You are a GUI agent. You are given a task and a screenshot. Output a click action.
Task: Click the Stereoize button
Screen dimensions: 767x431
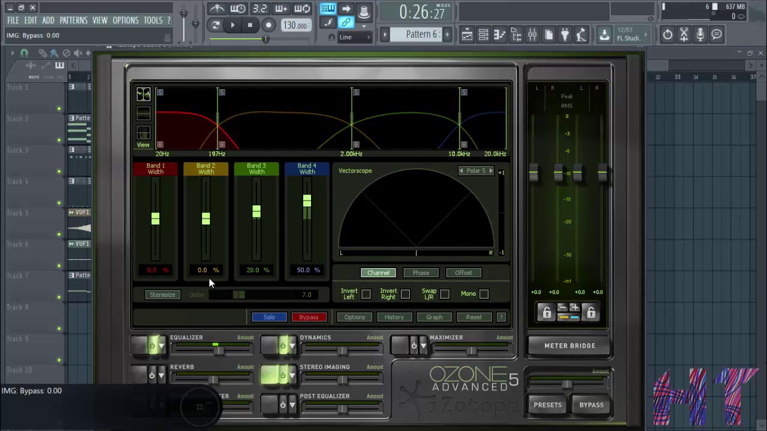[162, 295]
